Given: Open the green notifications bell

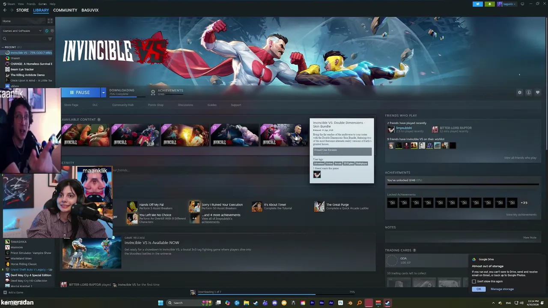Looking at the screenshot, I should coord(489,4).
